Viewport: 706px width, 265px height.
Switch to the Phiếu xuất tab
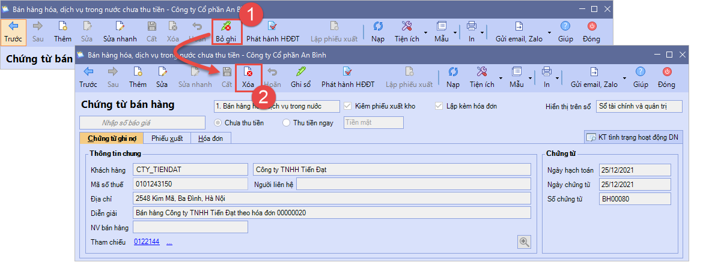click(x=167, y=138)
